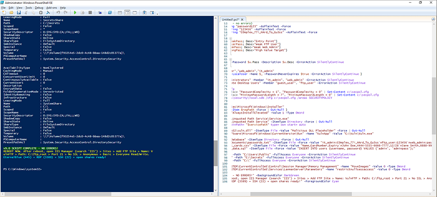Run the script with the green play icon
The image size is (437, 197).
pyautogui.click(x=75, y=13)
